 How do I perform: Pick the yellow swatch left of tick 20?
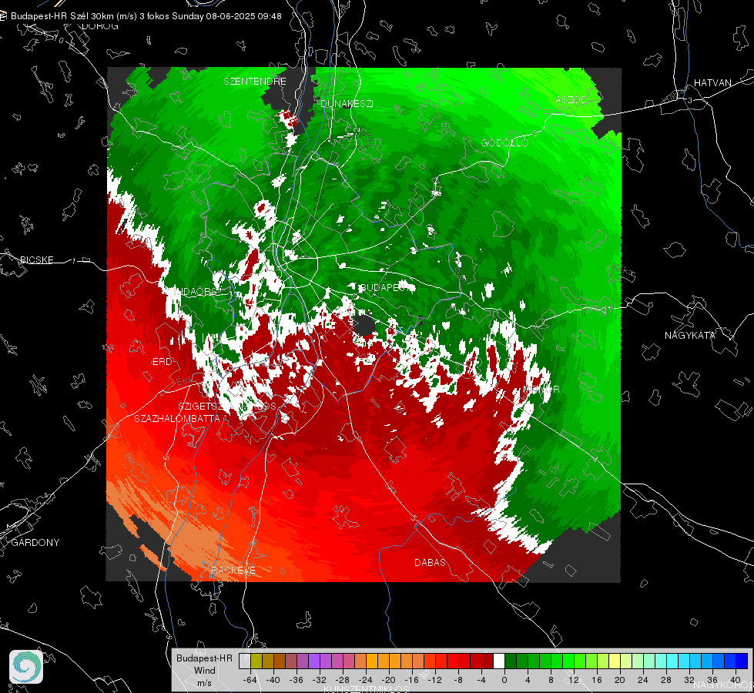[x=615, y=661]
